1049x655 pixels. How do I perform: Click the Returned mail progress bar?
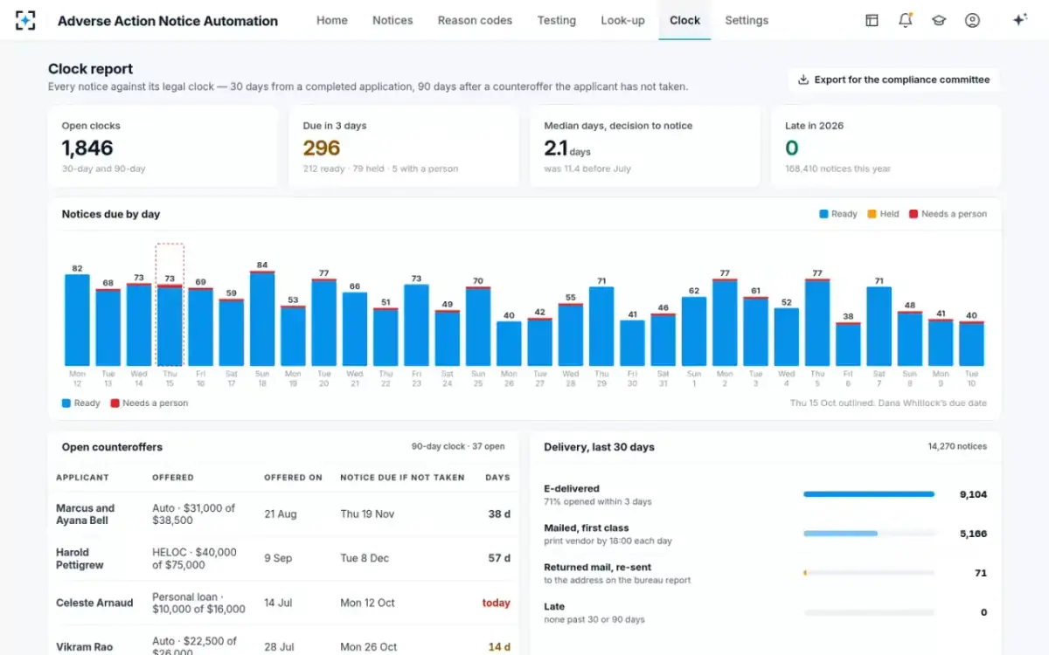(x=869, y=573)
